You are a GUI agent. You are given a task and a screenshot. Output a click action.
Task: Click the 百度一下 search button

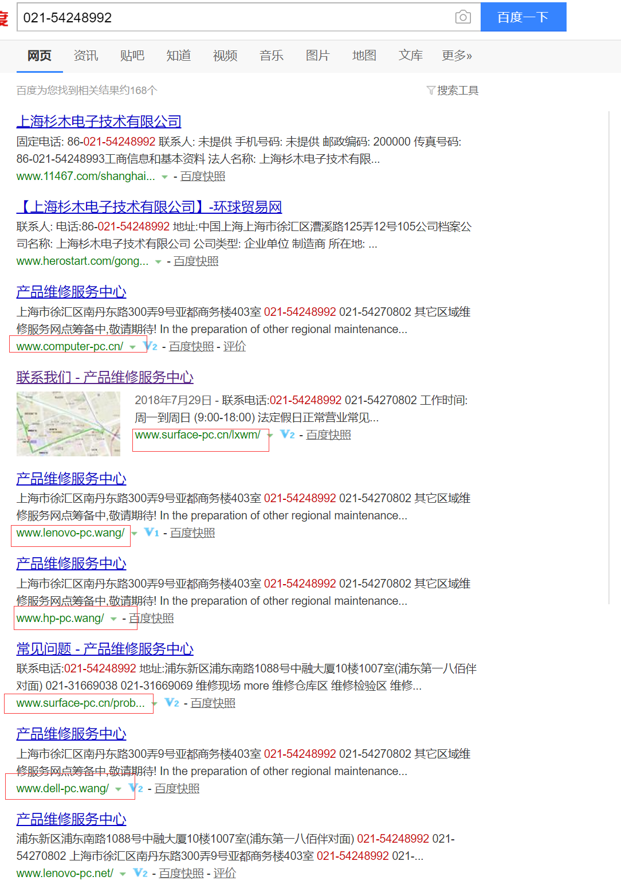pos(523,17)
